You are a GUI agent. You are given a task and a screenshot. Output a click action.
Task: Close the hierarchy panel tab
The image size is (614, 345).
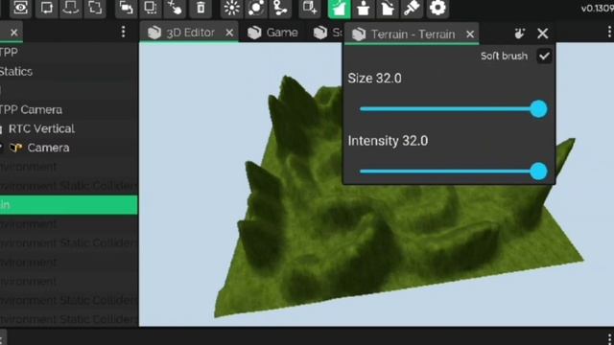14,33
